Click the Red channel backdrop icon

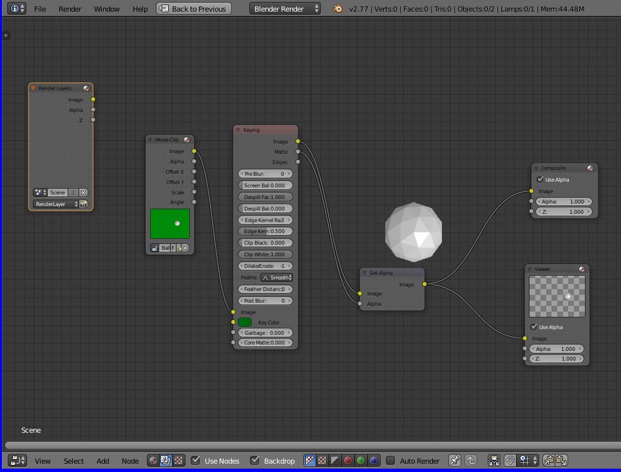[348, 460]
